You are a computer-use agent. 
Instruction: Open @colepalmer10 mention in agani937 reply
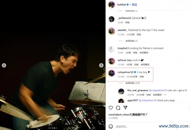click(x=147, y=100)
